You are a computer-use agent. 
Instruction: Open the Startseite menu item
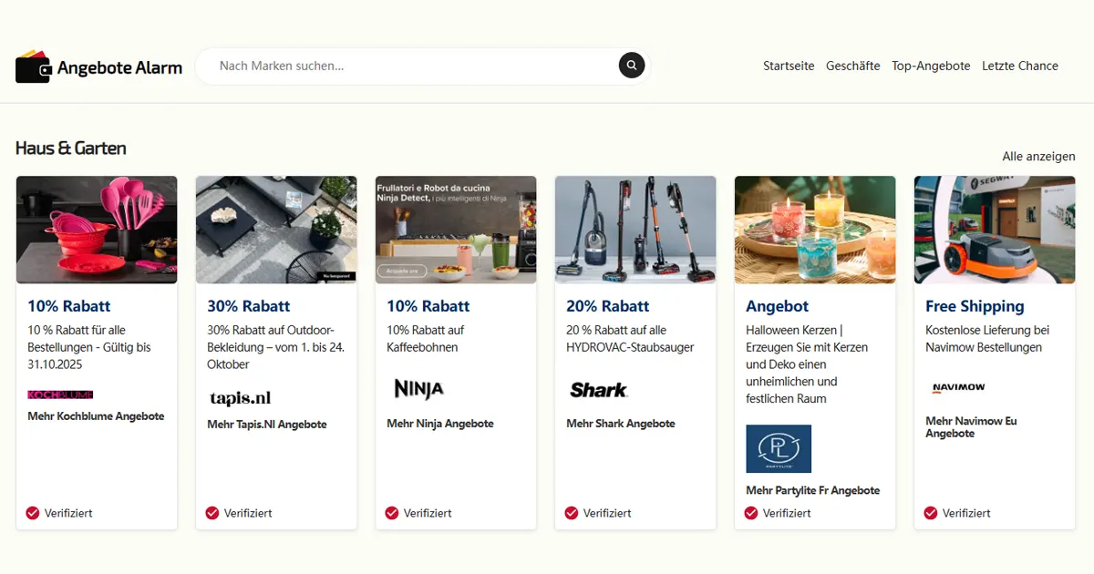coord(789,66)
